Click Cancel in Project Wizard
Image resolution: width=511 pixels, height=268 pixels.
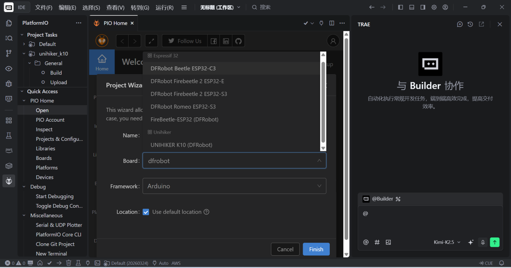point(285,249)
